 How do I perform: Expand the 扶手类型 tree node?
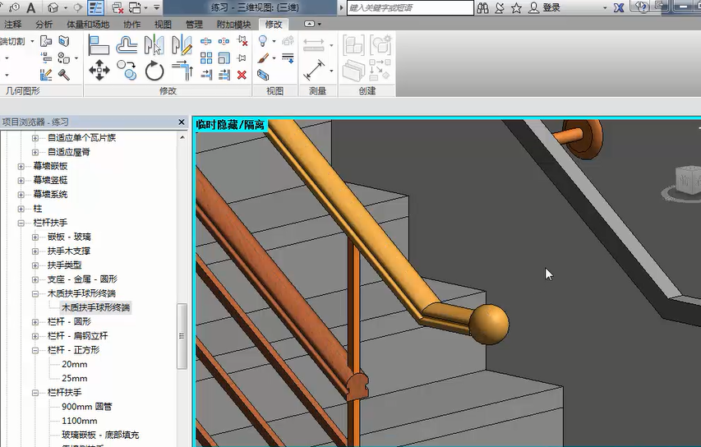(x=35, y=265)
